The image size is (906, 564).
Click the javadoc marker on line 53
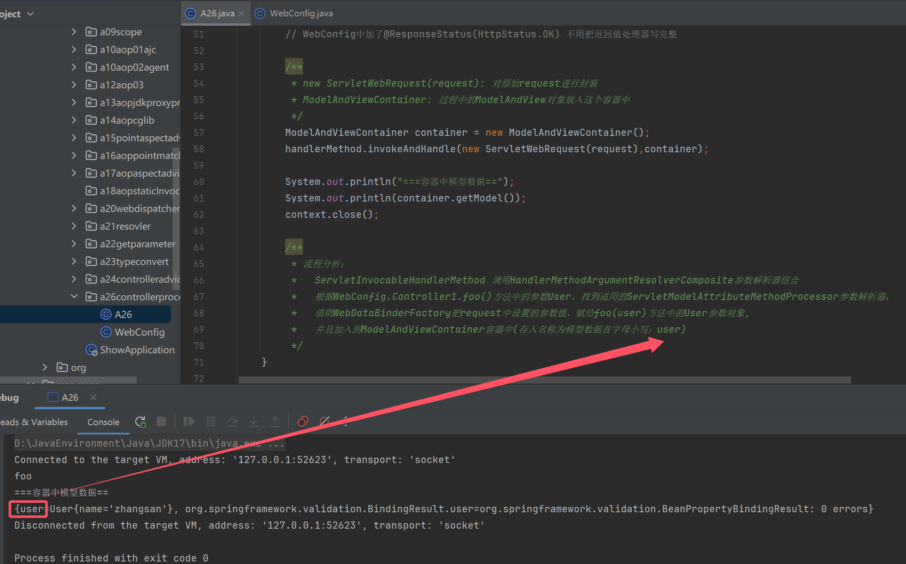[x=294, y=67]
